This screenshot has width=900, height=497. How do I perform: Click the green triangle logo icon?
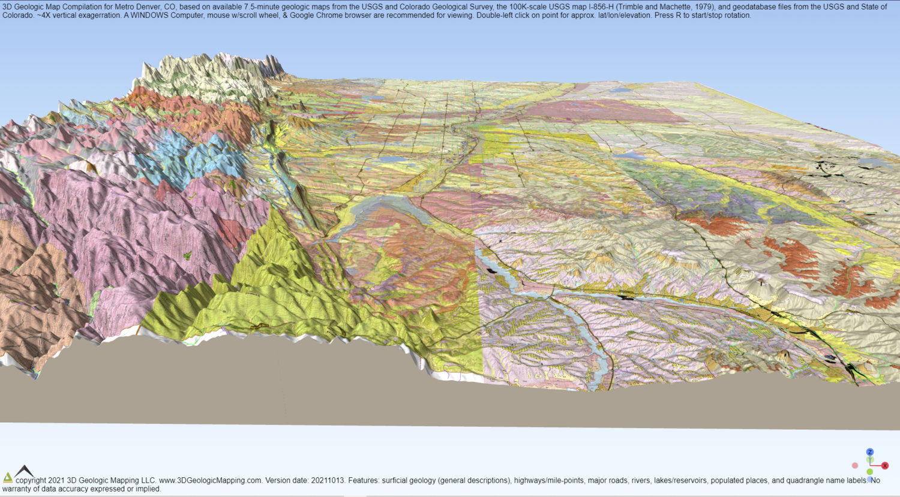(8, 477)
